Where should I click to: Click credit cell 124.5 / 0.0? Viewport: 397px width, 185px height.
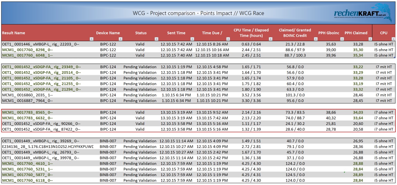[295, 175]
